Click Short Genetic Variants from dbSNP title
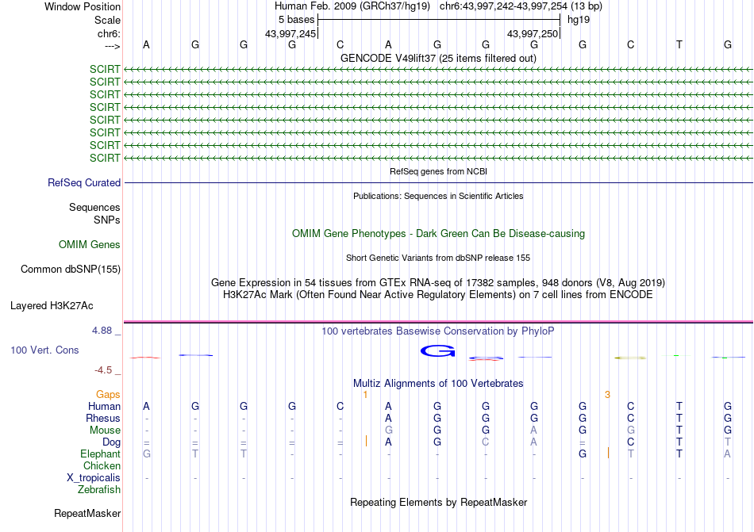754x532 pixels. [x=438, y=258]
